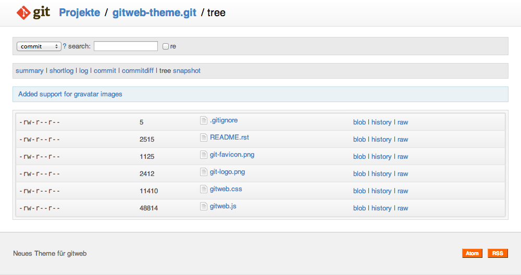The height and width of the screenshot is (275, 521).
Task: View history of gitweb.css
Action: [x=381, y=191]
